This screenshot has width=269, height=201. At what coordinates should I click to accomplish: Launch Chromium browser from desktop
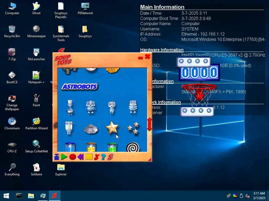12,124
